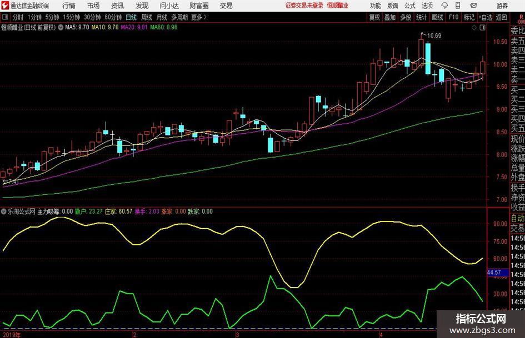Image resolution: width=525 pixels, height=338 pixels.
Task: Click the MA5: 9.70 indicator label
Action: tap(77, 27)
